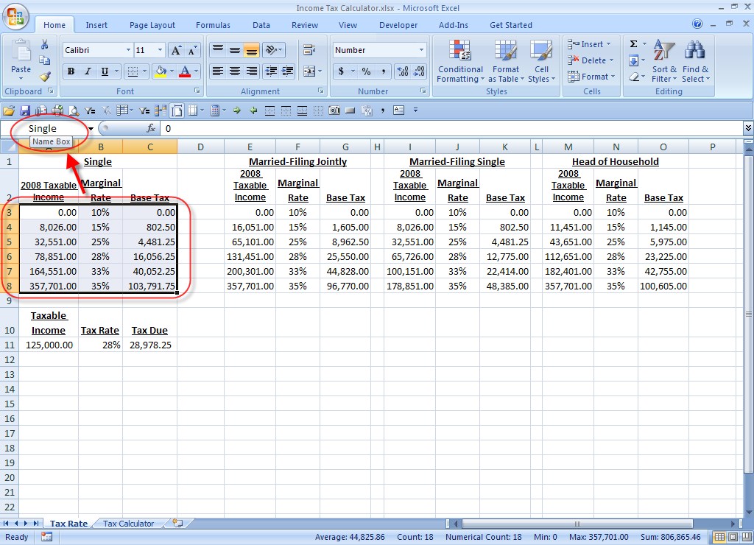Open the Tax Calculator sheet tab

(129, 523)
